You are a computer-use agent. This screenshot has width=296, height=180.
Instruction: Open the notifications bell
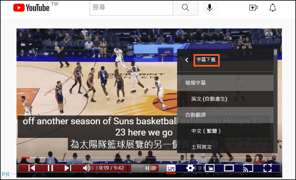(272, 8)
